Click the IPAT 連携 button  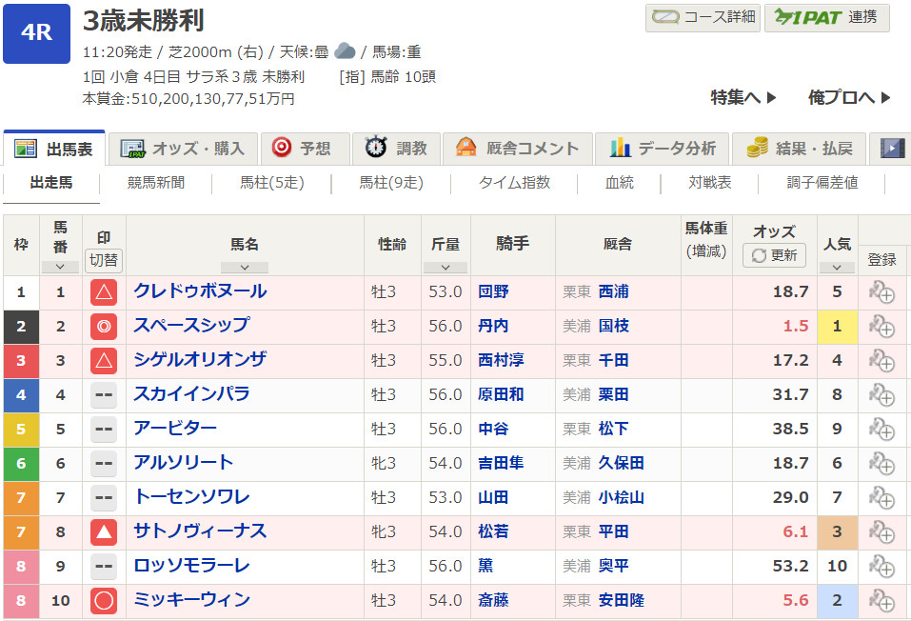coord(826,17)
